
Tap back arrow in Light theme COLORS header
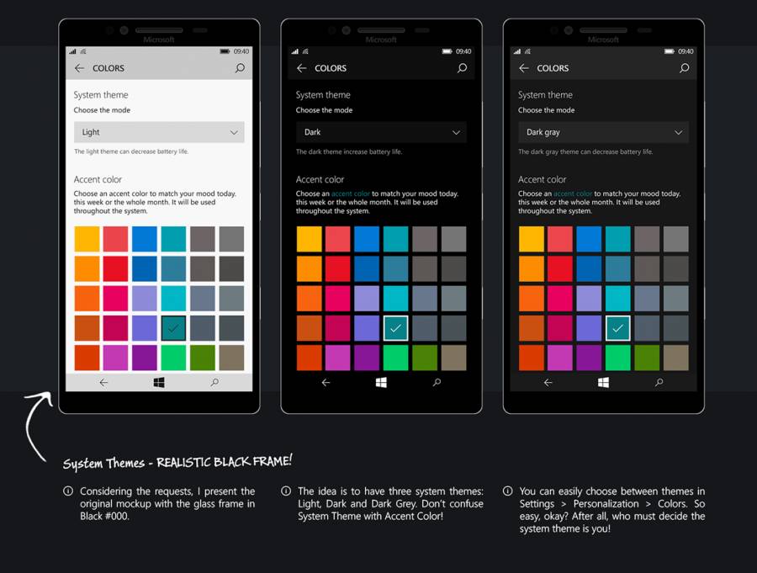tap(79, 68)
